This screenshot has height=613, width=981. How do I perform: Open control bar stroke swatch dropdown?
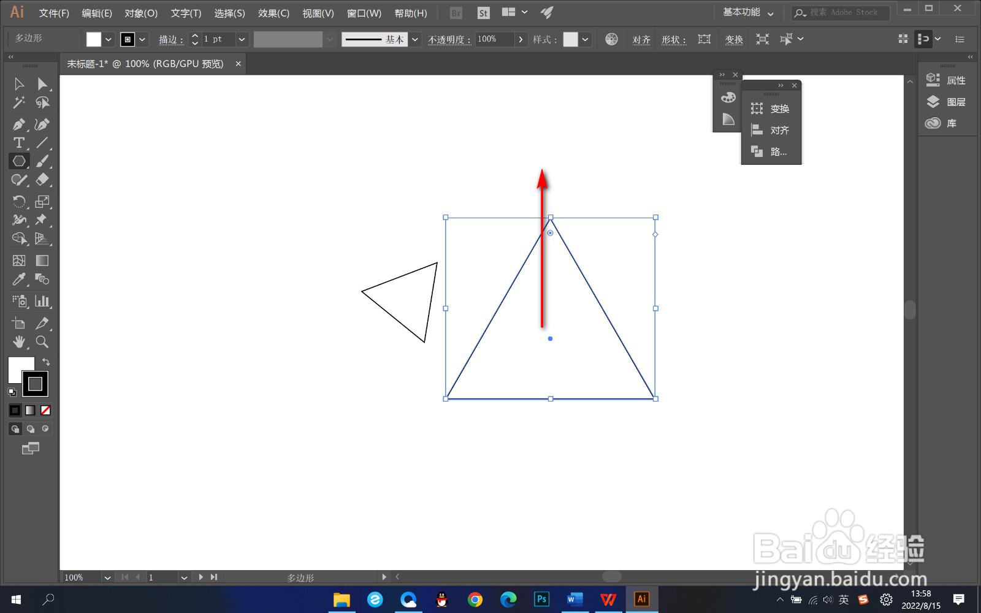pos(142,39)
